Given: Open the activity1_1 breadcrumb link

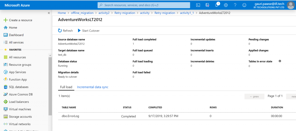Looking at the screenshot, I should [x=187, y=13].
